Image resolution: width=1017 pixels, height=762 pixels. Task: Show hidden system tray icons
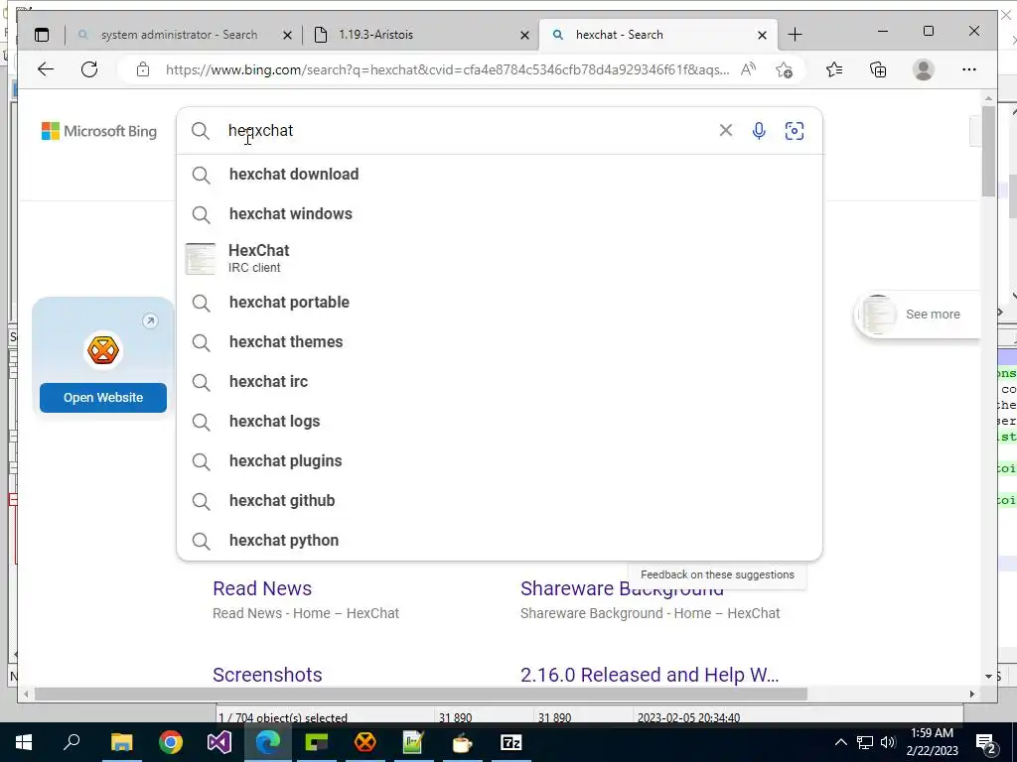[840, 742]
